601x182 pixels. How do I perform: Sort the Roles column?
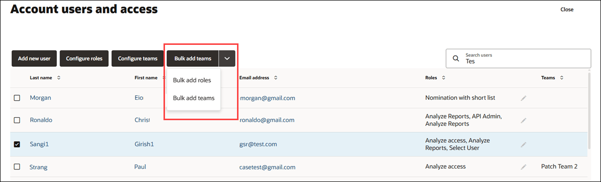(443, 78)
